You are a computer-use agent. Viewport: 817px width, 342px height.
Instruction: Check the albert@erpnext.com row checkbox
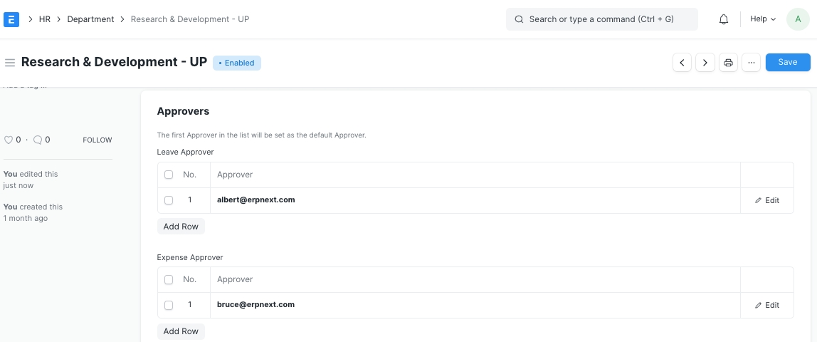coord(169,200)
